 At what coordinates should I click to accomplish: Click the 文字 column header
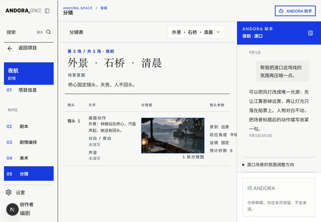coord(92,105)
